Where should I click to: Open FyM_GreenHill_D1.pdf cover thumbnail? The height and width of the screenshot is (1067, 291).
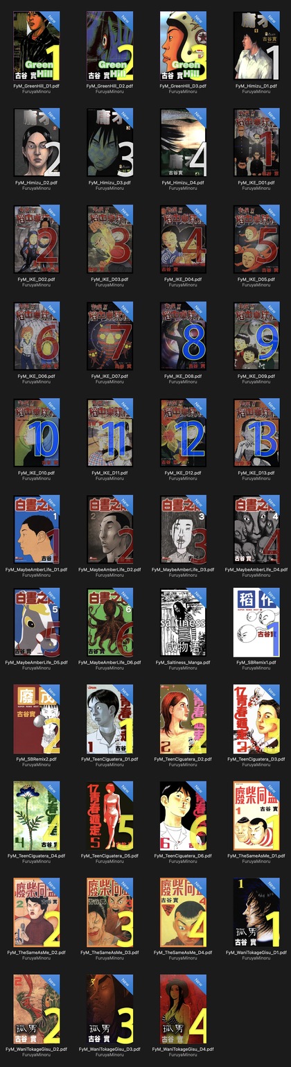click(x=37, y=46)
